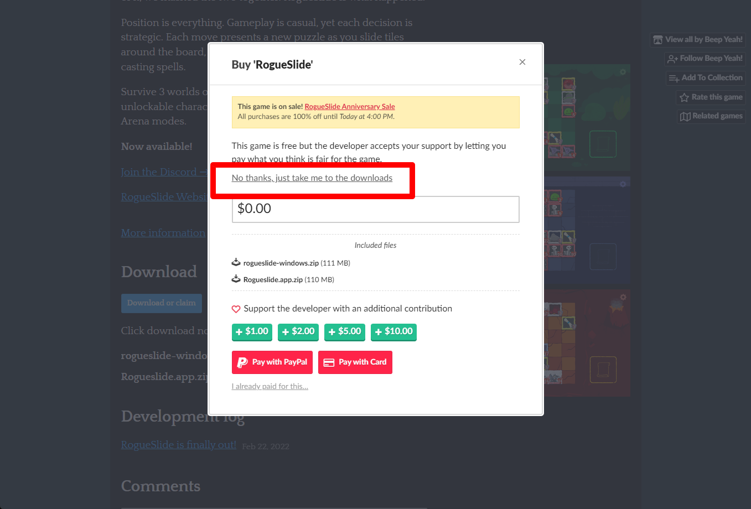Viewport: 751px width, 509px height.
Task: Open the RogueSlide Anniversary Sale link
Action: [x=350, y=106]
